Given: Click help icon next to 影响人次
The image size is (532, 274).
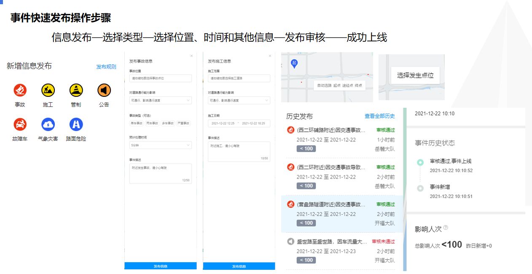Looking at the screenshot, I should [446, 228].
